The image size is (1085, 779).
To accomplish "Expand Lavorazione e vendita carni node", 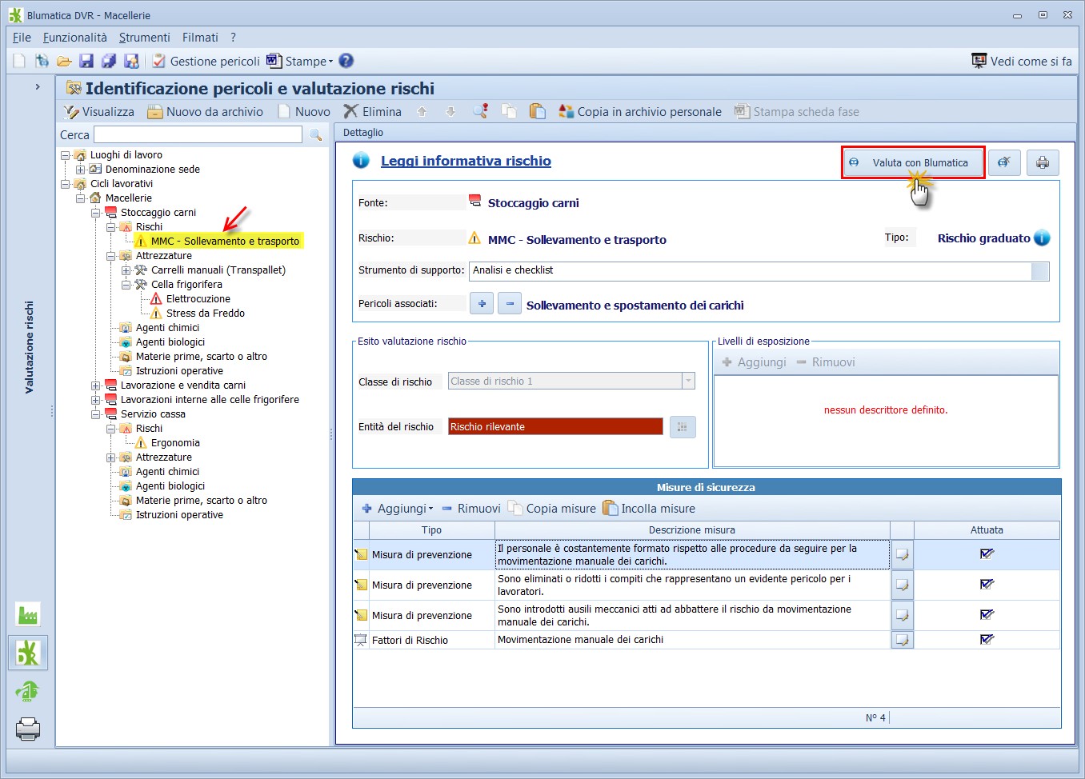I will tap(95, 386).
